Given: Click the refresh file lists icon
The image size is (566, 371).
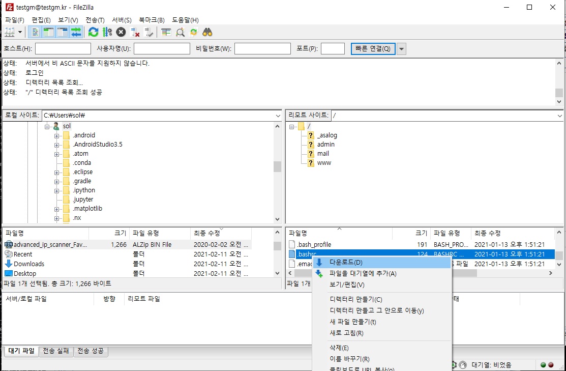Looking at the screenshot, I should 93,32.
